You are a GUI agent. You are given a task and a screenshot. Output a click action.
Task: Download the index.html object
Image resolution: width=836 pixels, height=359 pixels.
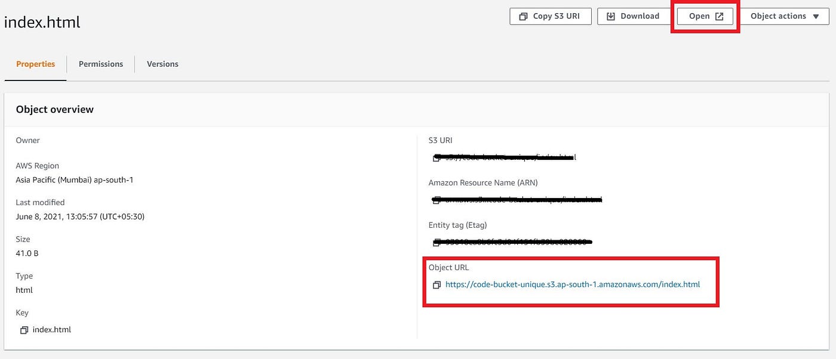click(x=634, y=16)
